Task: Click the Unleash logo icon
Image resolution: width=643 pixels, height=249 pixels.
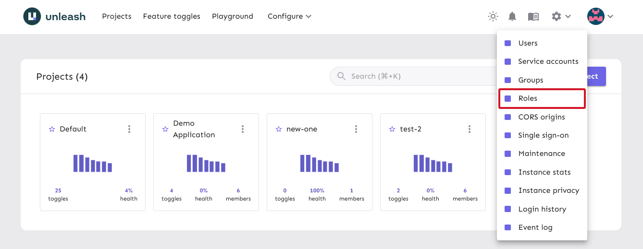Action: click(x=32, y=16)
